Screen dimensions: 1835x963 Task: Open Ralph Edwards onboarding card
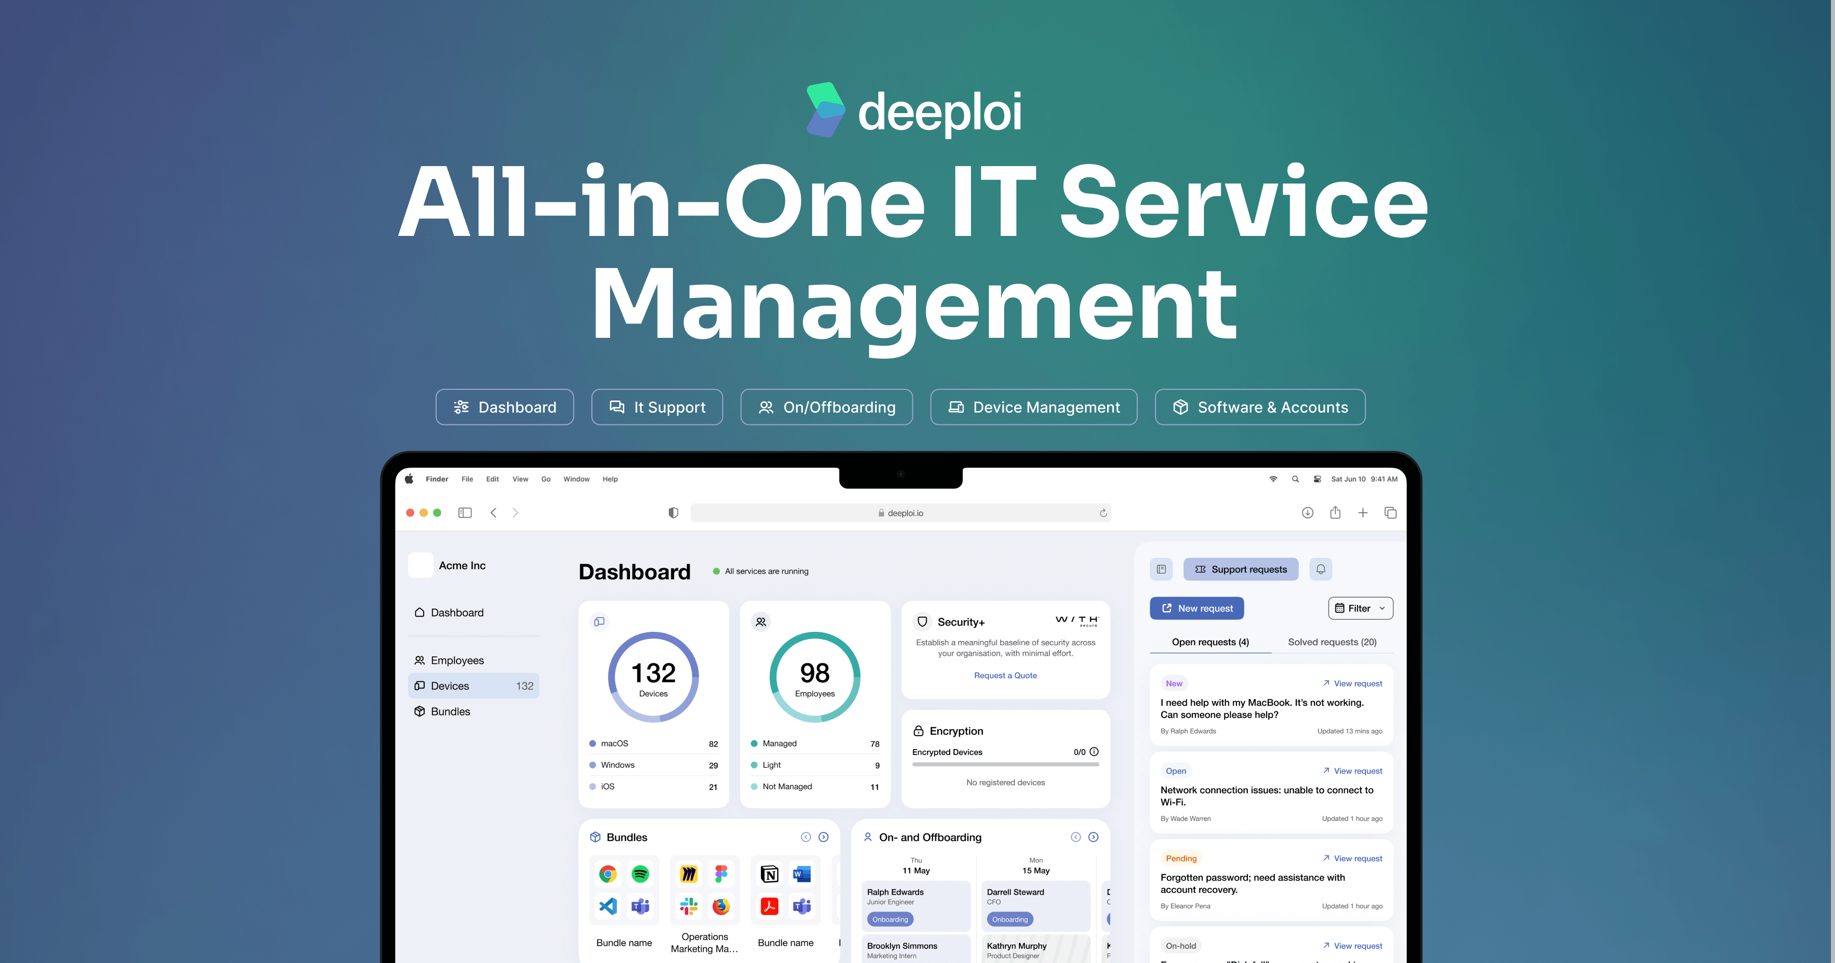point(916,906)
